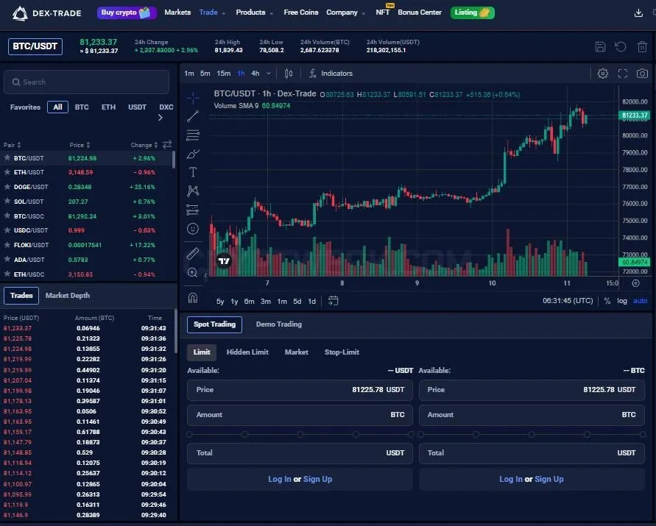Sort pairs list by Change column
Image resolution: width=656 pixels, height=526 pixels.
coord(144,145)
